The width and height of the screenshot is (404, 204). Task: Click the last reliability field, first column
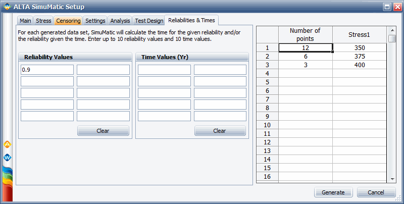click(47, 116)
